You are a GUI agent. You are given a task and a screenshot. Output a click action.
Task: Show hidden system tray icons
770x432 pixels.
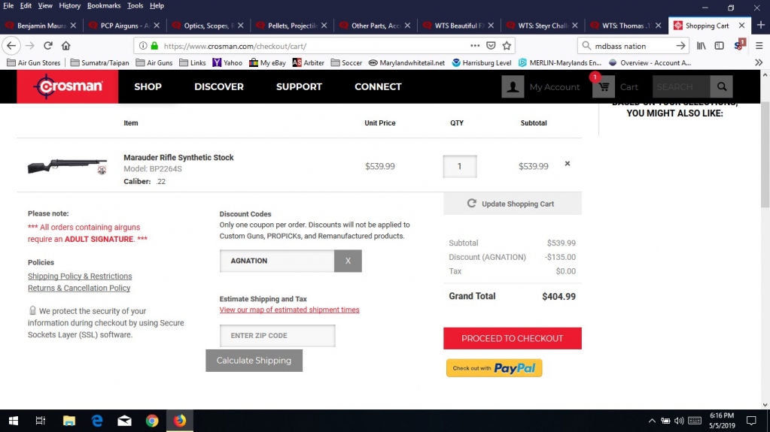[652, 421]
